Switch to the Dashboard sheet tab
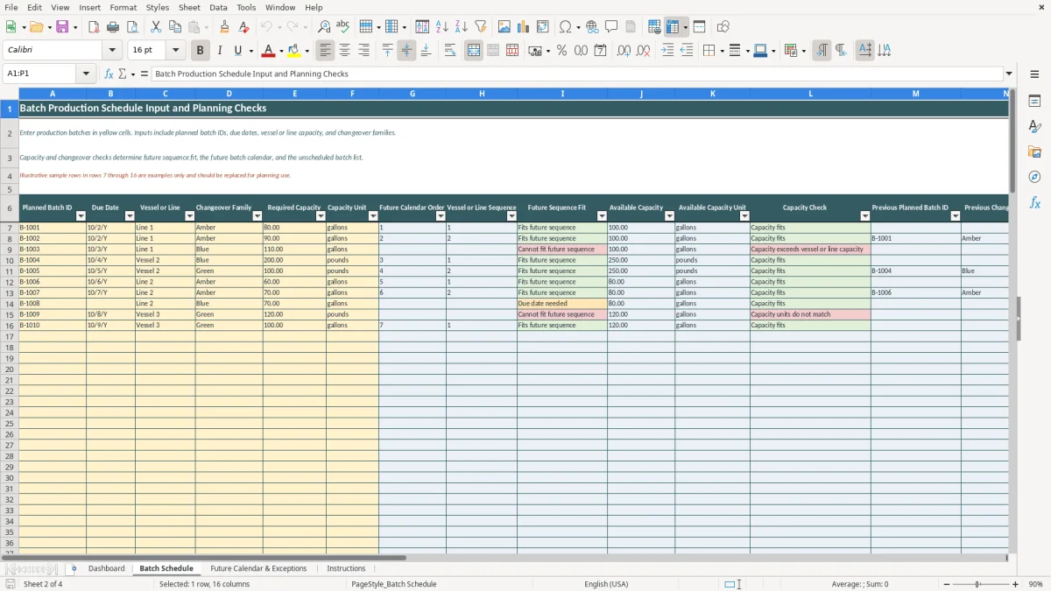 pyautogui.click(x=106, y=568)
